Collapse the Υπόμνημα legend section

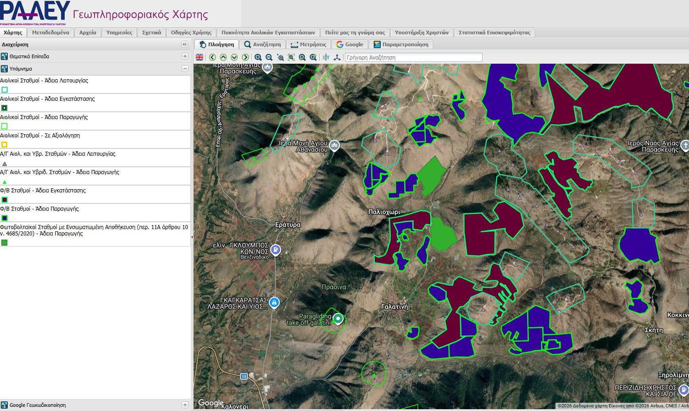point(185,69)
